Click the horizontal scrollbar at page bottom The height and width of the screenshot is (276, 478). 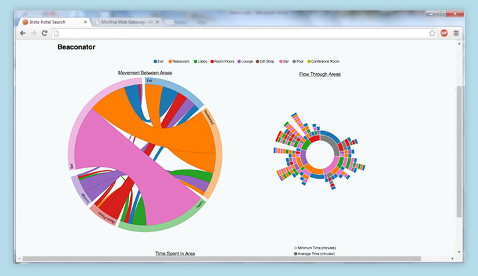tap(232, 258)
